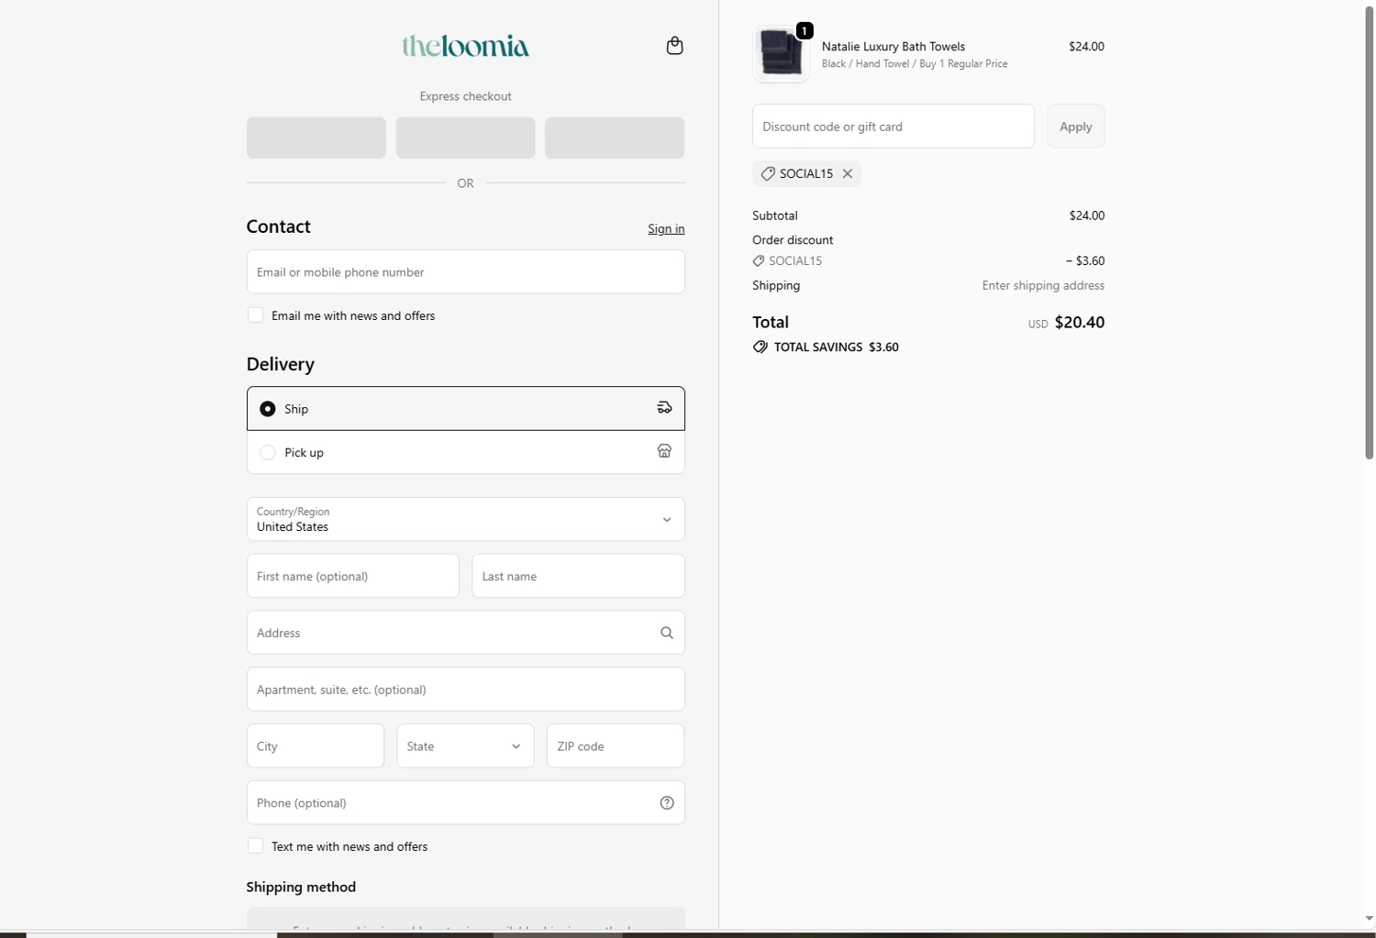This screenshot has height=938, width=1376.
Task: Focus the Address field
Action: 465,633
